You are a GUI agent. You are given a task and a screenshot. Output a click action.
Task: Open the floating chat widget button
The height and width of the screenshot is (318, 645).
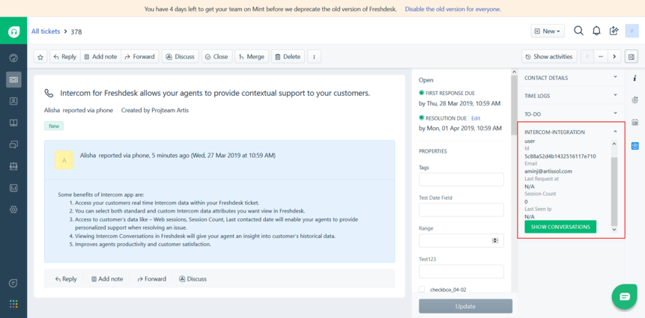pos(625,296)
